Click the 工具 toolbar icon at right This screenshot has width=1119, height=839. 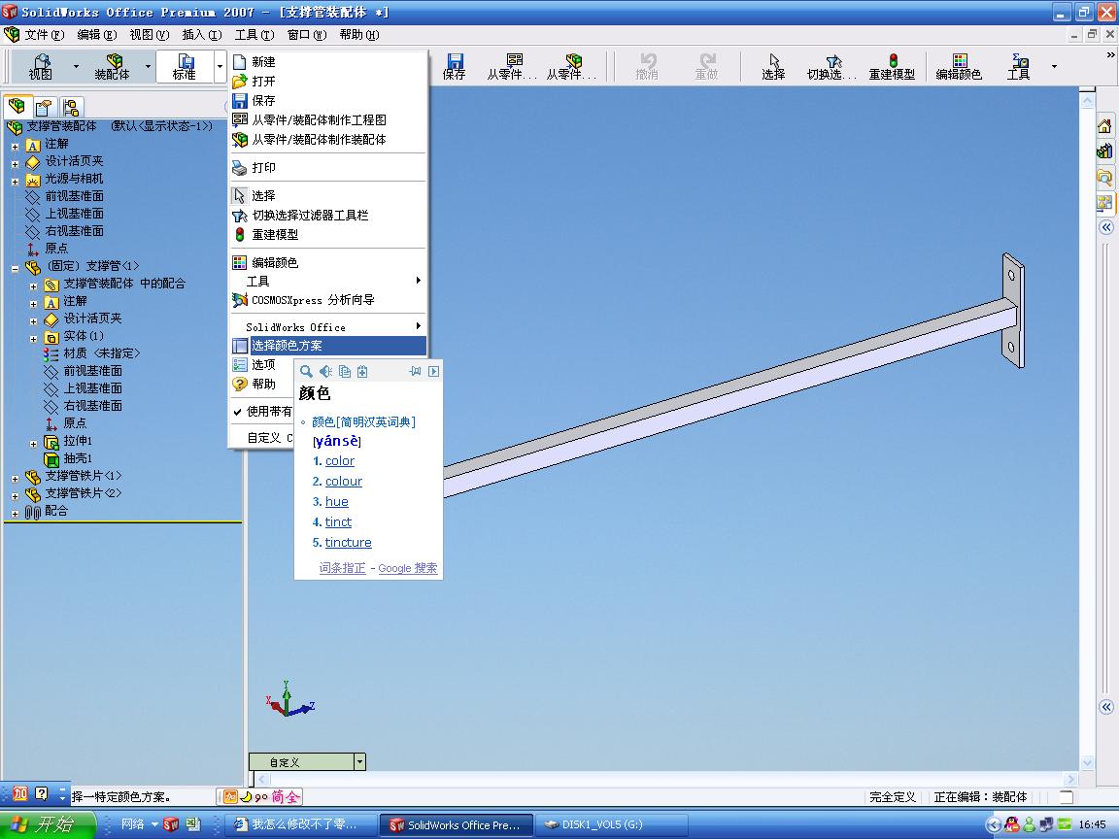(x=1019, y=66)
